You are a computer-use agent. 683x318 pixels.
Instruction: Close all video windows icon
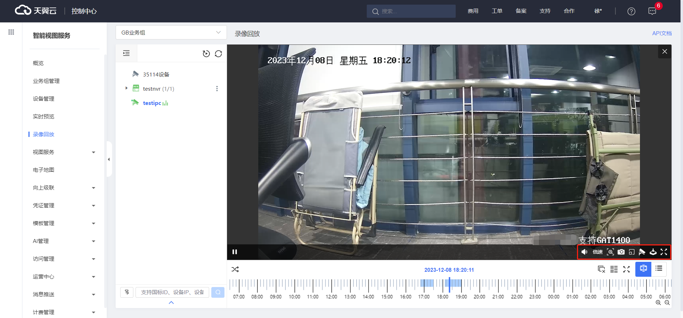pyautogui.click(x=601, y=269)
